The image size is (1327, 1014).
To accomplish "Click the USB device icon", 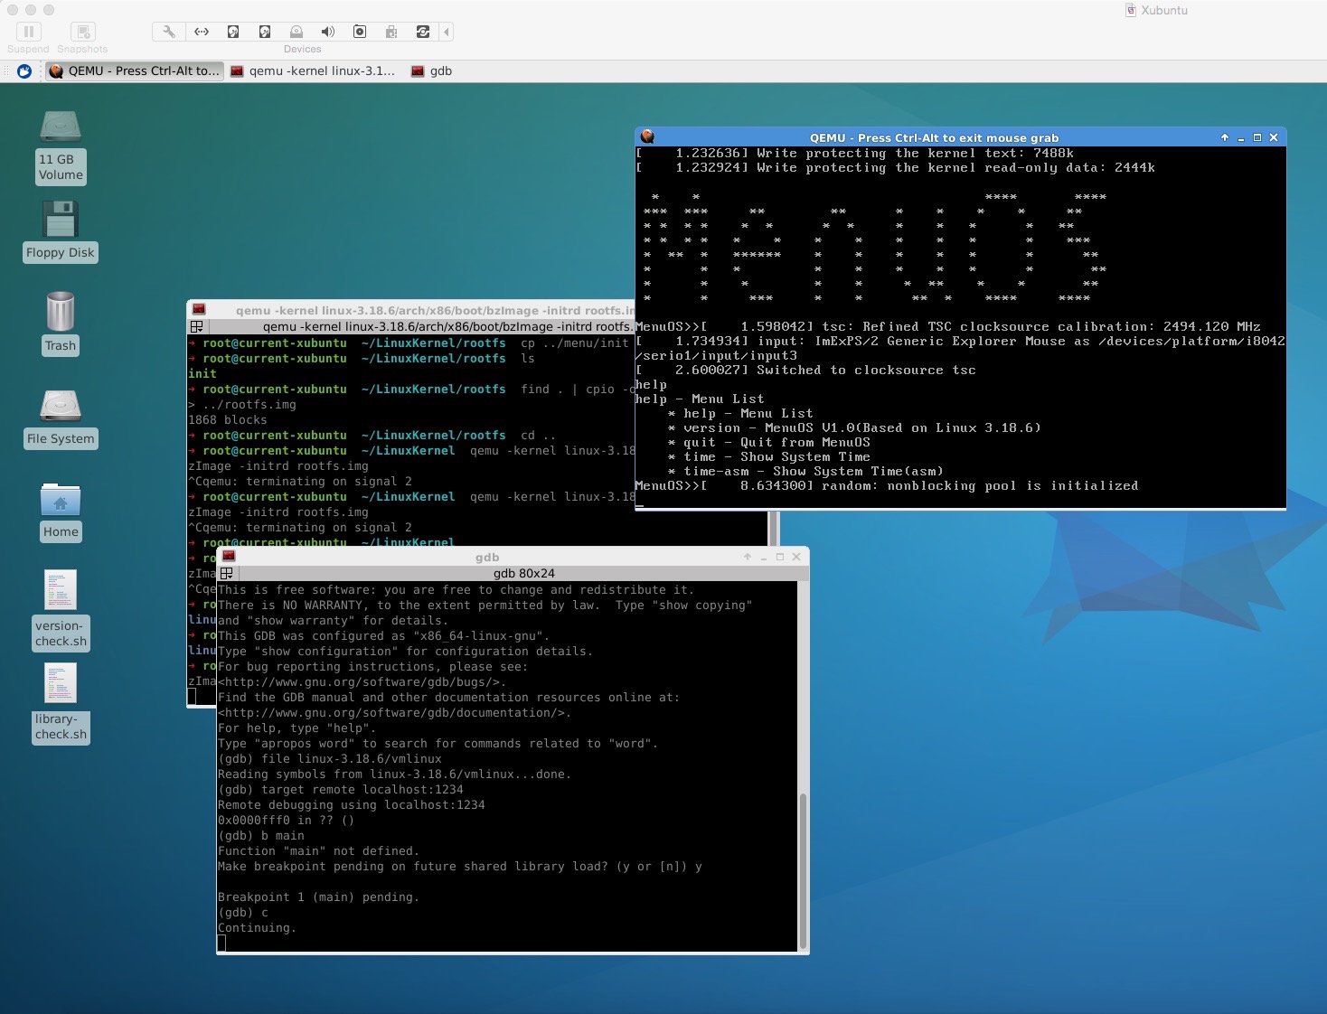I will (391, 32).
